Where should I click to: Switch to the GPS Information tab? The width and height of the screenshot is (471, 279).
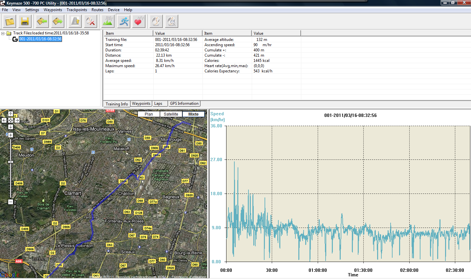click(x=184, y=103)
